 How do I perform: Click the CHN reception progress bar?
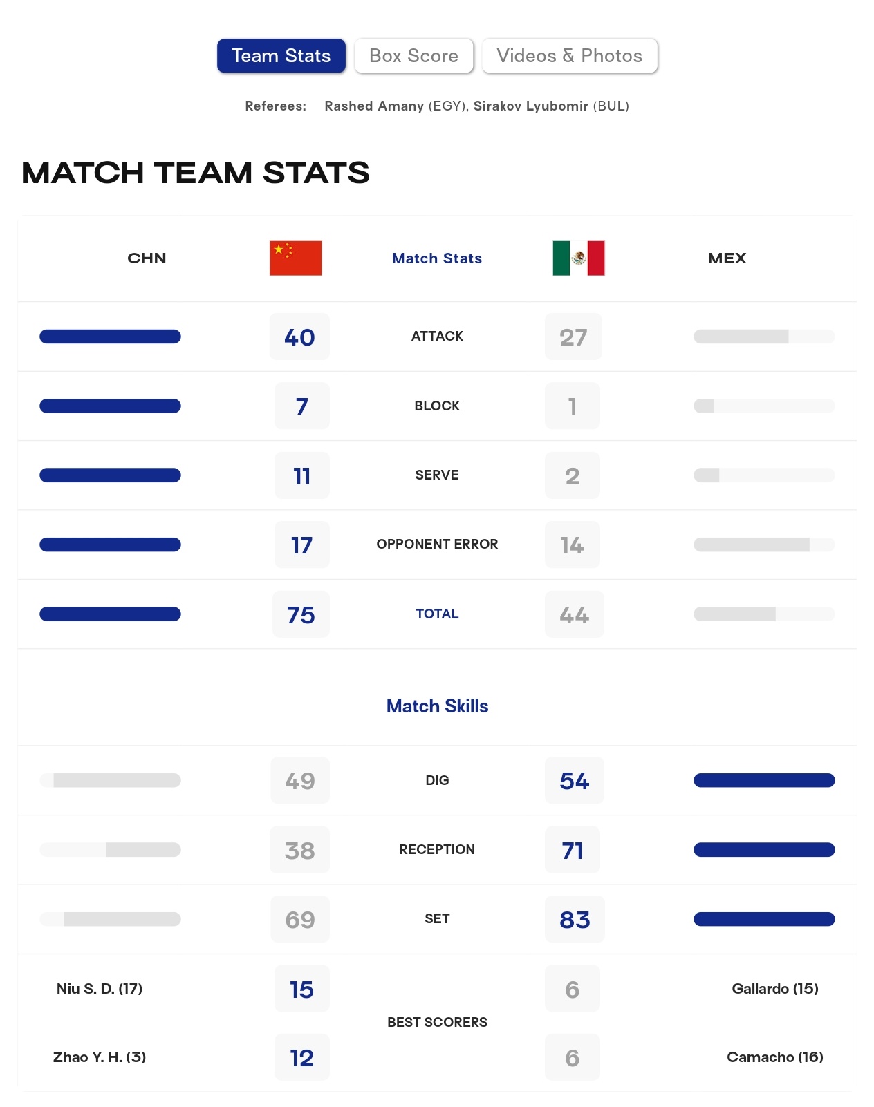click(x=110, y=849)
